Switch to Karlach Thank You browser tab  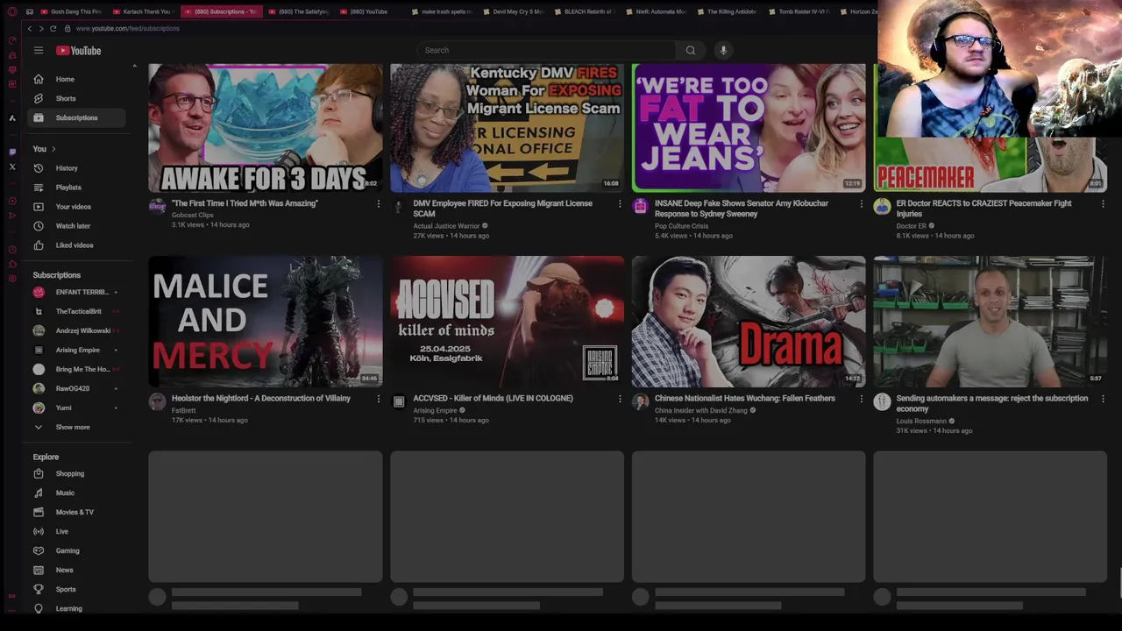[x=143, y=11]
